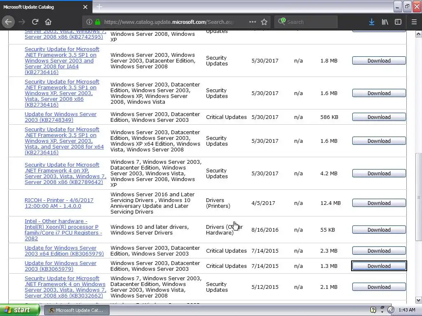Open the Library bookshelf icon

(385, 22)
